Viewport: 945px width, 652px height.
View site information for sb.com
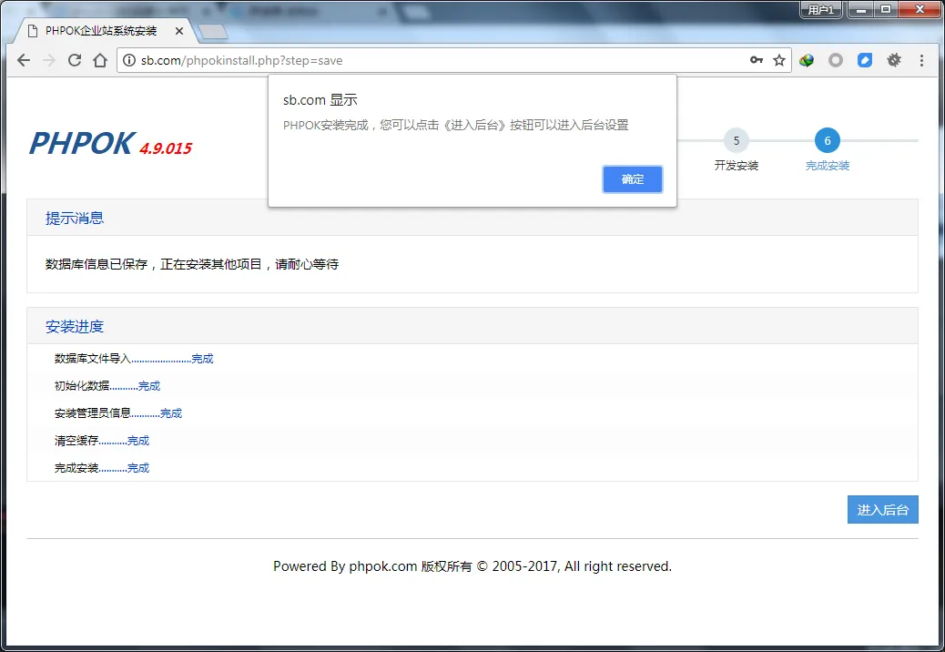129,60
